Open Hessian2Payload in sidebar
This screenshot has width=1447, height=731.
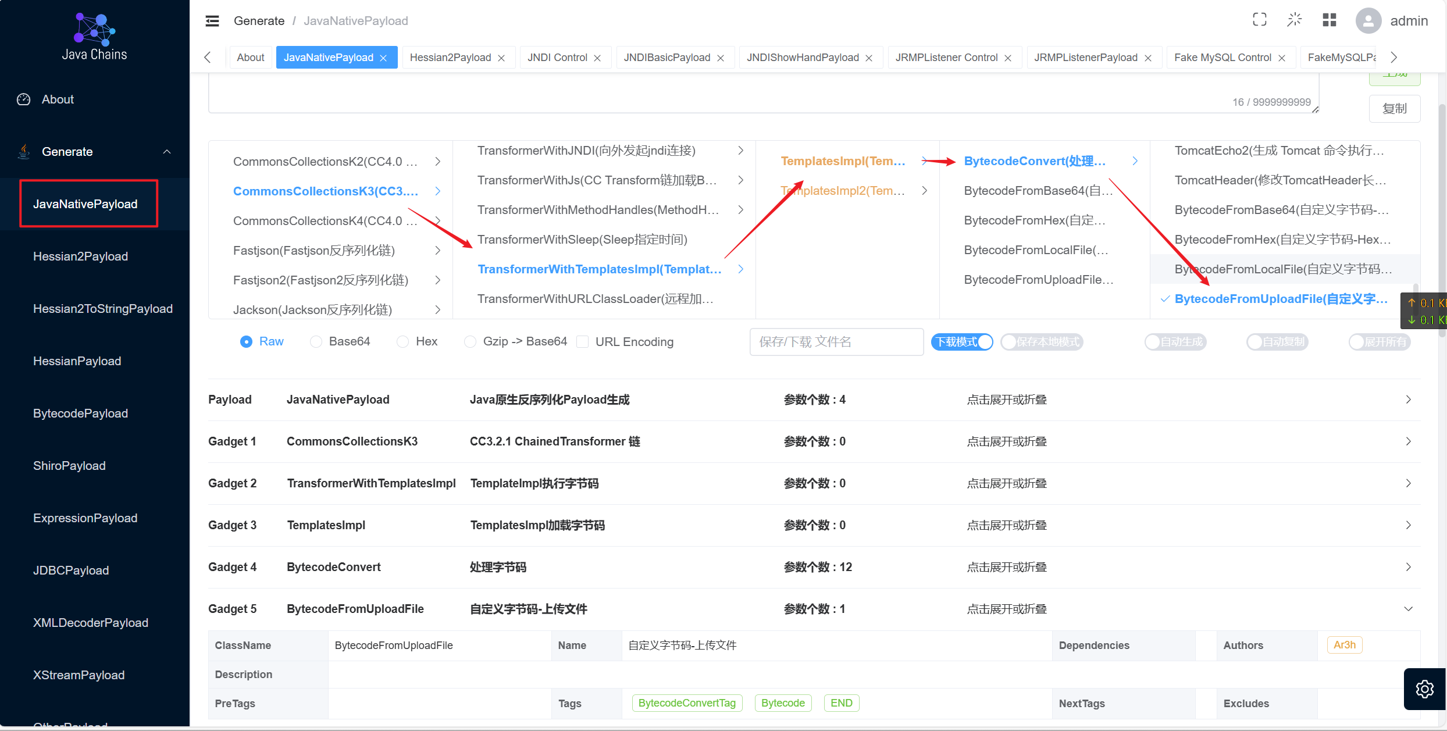pos(80,256)
